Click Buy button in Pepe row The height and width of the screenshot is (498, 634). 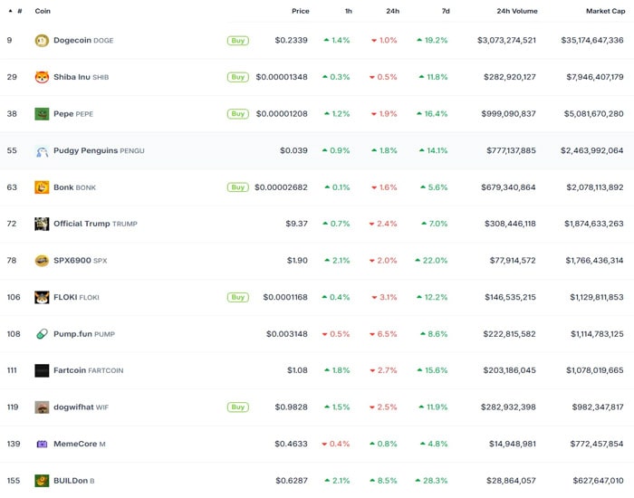coord(238,114)
